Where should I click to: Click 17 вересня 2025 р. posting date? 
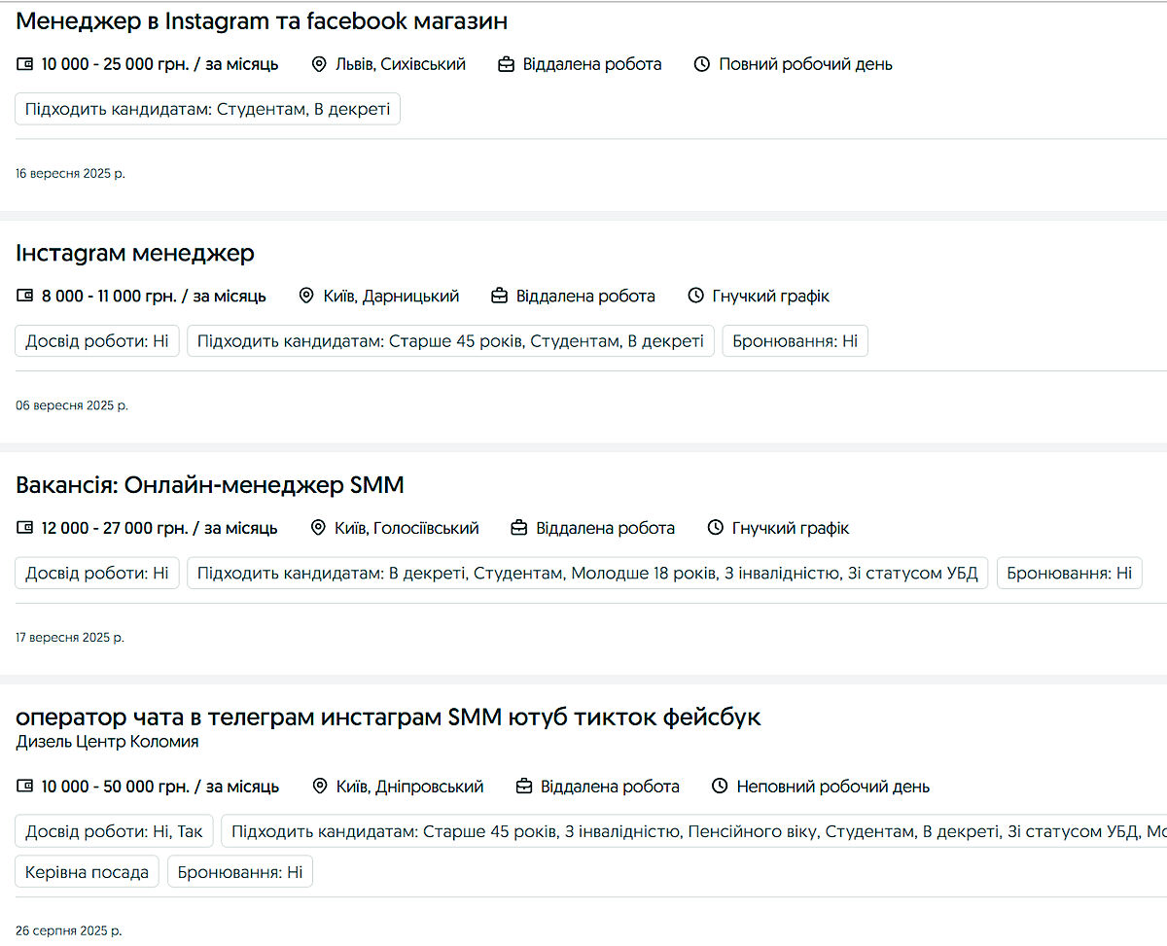point(70,638)
